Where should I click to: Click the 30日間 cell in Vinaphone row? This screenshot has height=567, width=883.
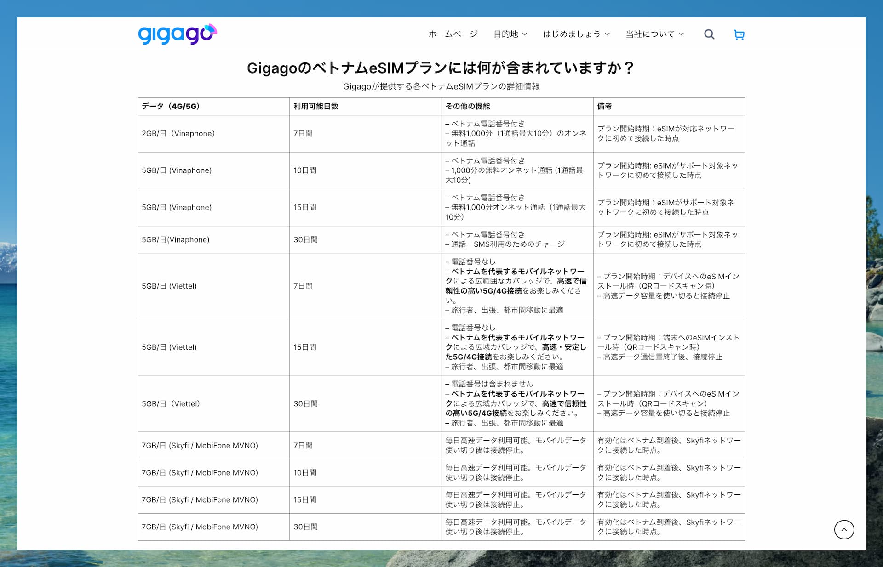point(305,239)
